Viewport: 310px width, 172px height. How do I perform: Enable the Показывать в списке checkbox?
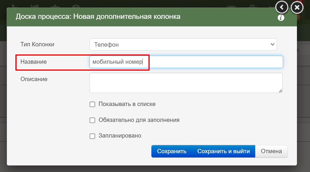click(x=92, y=104)
